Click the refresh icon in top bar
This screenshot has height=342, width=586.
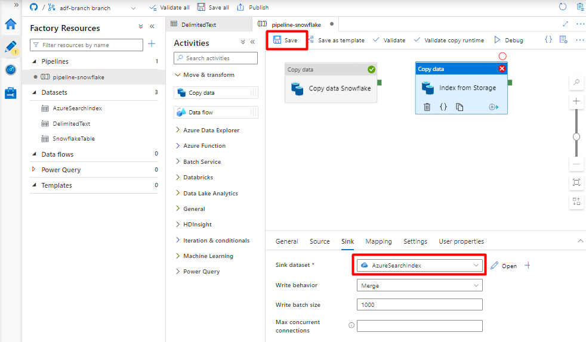[x=563, y=7]
